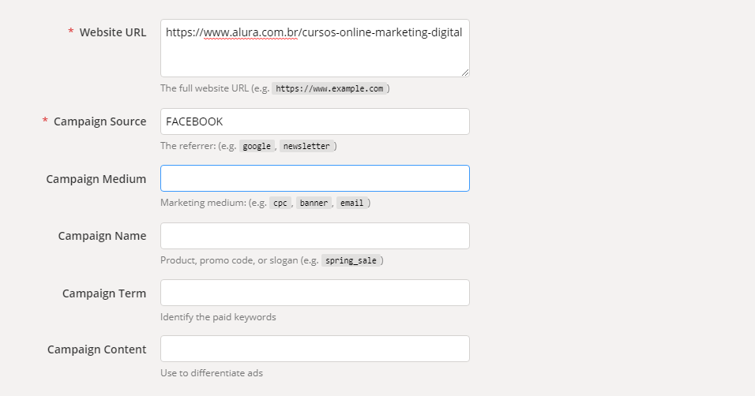Screen dimensions: 755x396
Task: Click the "cpc" medium example tag
Action: tap(280, 203)
